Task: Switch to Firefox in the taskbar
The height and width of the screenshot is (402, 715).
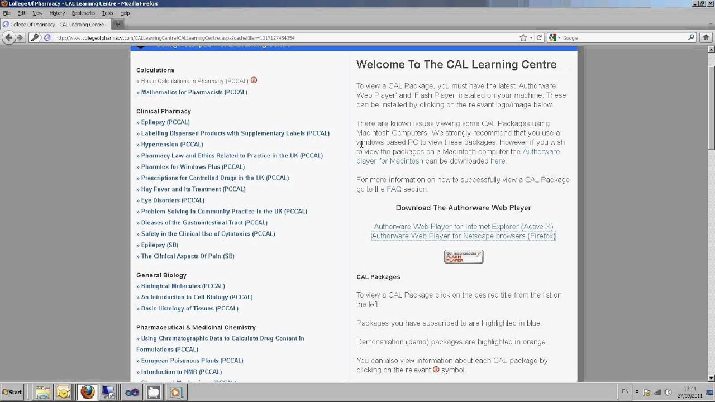Action: 87,393
